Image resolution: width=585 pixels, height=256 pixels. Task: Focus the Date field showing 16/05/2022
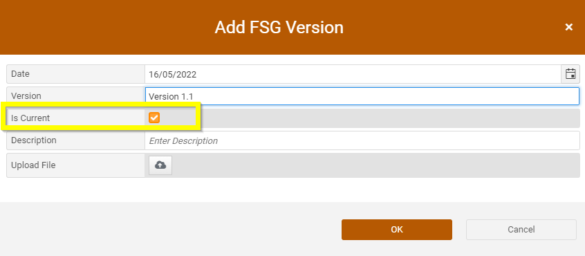[353, 74]
